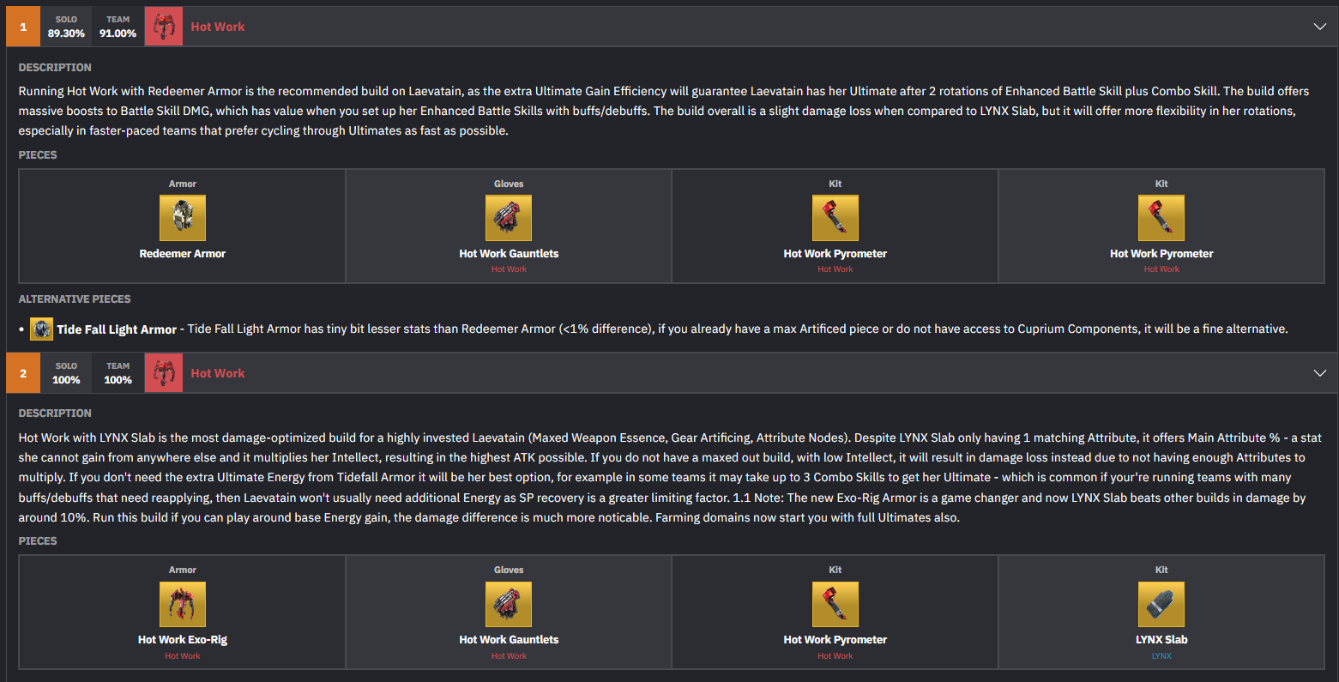Select the TEAM 91.00% rating
The width and height of the screenshot is (1339, 682).
[118, 27]
